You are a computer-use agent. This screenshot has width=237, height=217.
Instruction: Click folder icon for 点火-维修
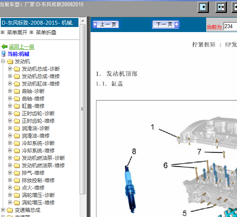[17, 188]
